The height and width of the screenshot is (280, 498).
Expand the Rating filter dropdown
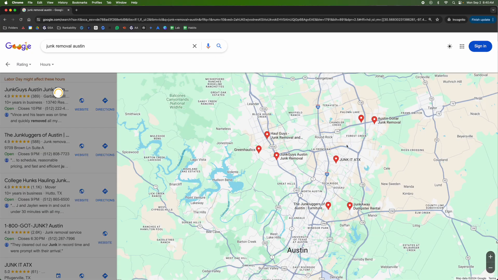[x=24, y=65]
